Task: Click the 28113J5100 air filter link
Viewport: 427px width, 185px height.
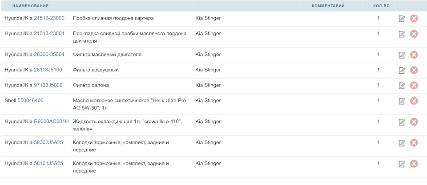Action: click(48, 70)
